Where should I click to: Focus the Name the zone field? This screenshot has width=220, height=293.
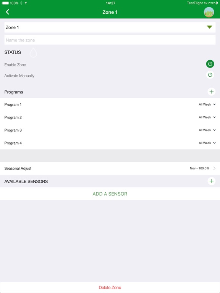pyautogui.click(x=110, y=40)
